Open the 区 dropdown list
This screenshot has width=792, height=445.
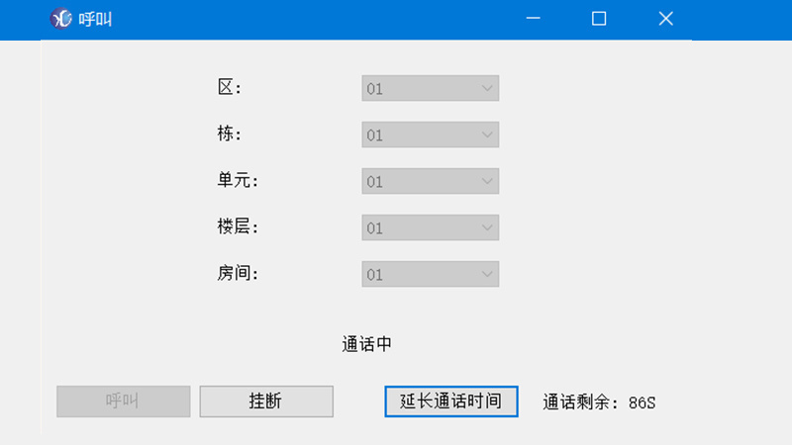click(x=431, y=88)
